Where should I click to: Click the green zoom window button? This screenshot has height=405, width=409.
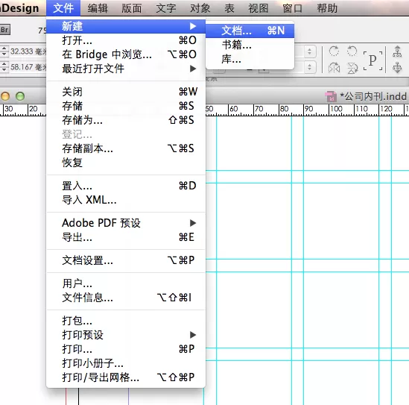pyautogui.click(x=20, y=96)
